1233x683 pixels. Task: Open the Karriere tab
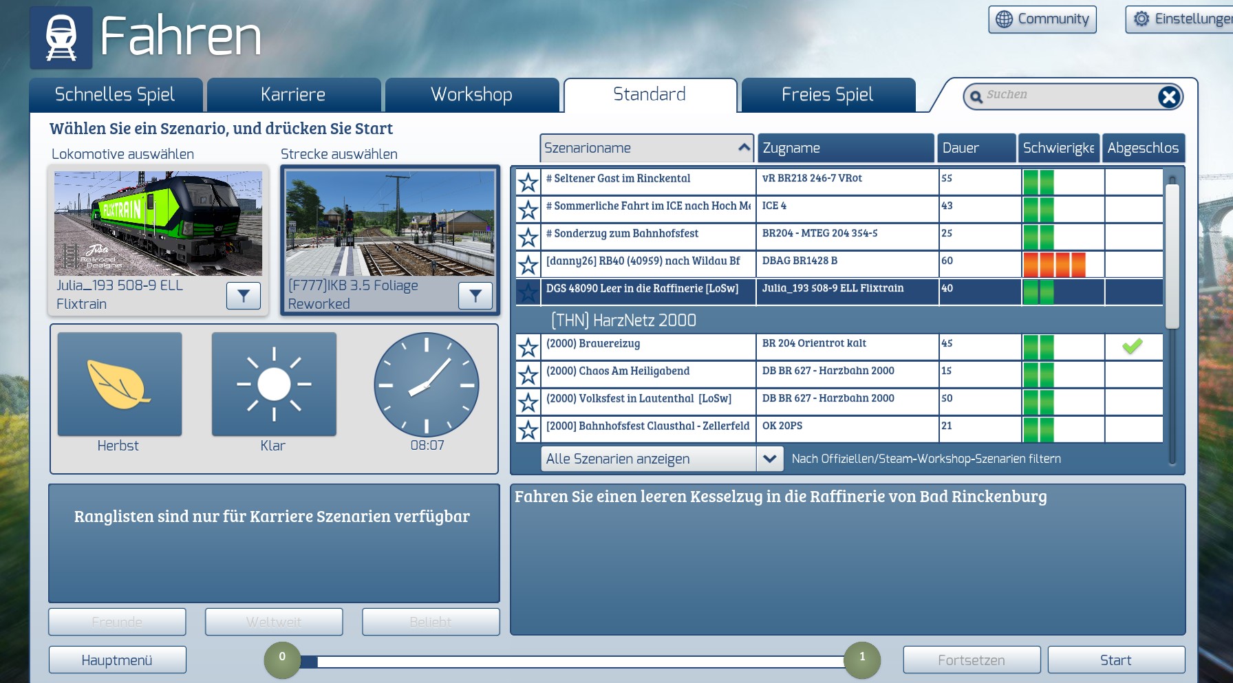click(x=293, y=95)
